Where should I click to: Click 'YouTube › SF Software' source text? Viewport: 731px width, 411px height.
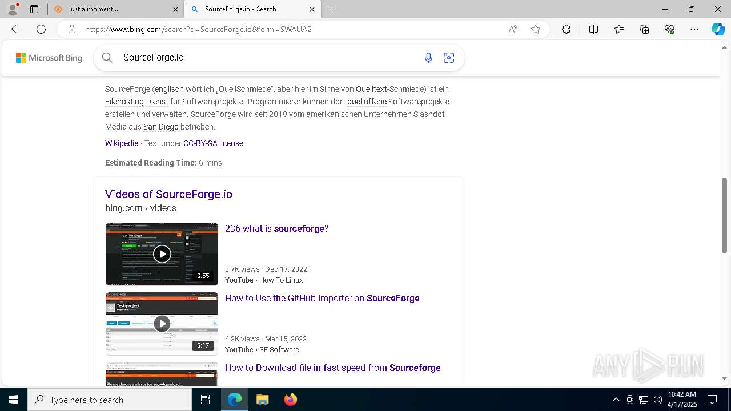pyautogui.click(x=262, y=349)
